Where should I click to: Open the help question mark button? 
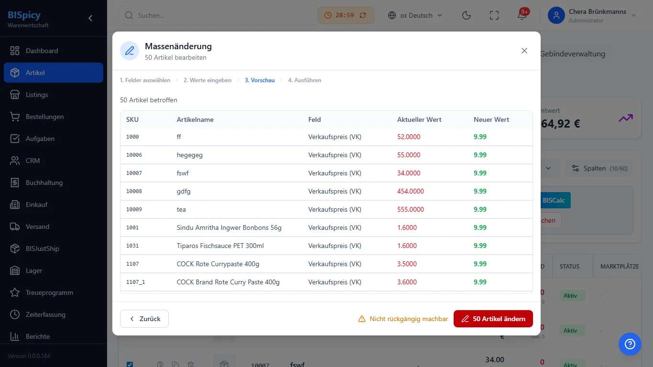pos(630,344)
